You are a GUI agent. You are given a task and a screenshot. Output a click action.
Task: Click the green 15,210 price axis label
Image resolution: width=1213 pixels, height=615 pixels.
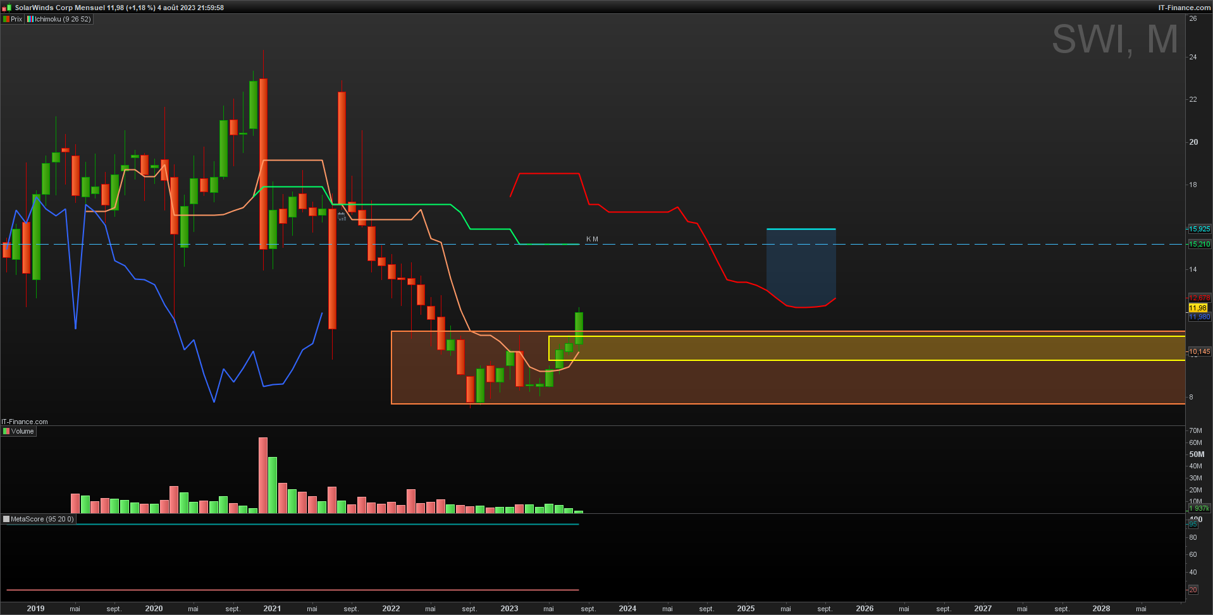(1199, 244)
